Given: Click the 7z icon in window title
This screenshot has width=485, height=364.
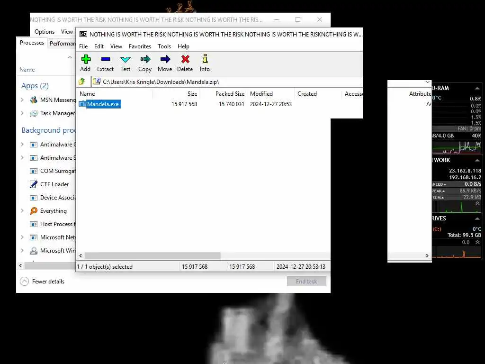Looking at the screenshot, I should pos(83,34).
